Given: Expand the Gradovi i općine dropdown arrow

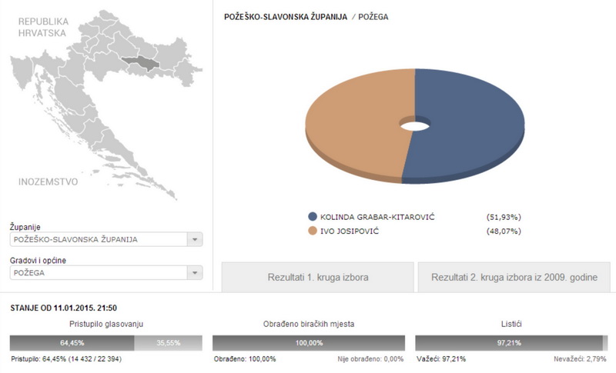Looking at the screenshot, I should [195, 272].
